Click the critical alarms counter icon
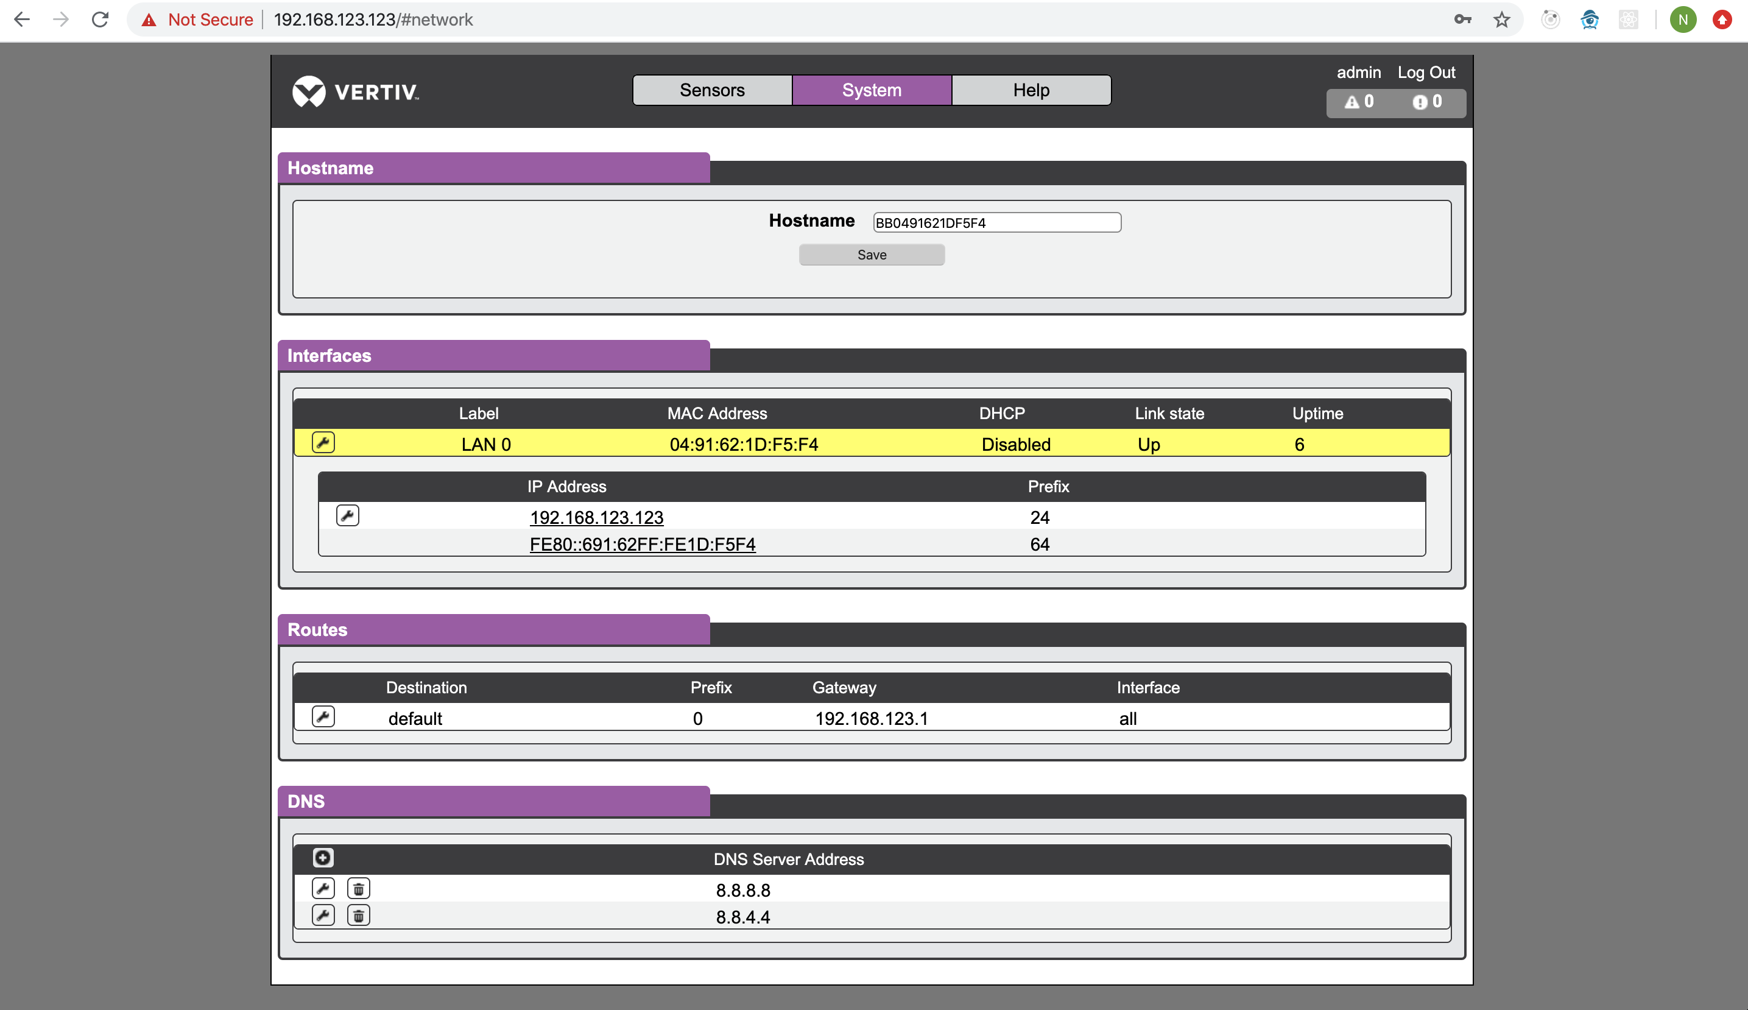1748x1010 pixels. click(x=1420, y=102)
